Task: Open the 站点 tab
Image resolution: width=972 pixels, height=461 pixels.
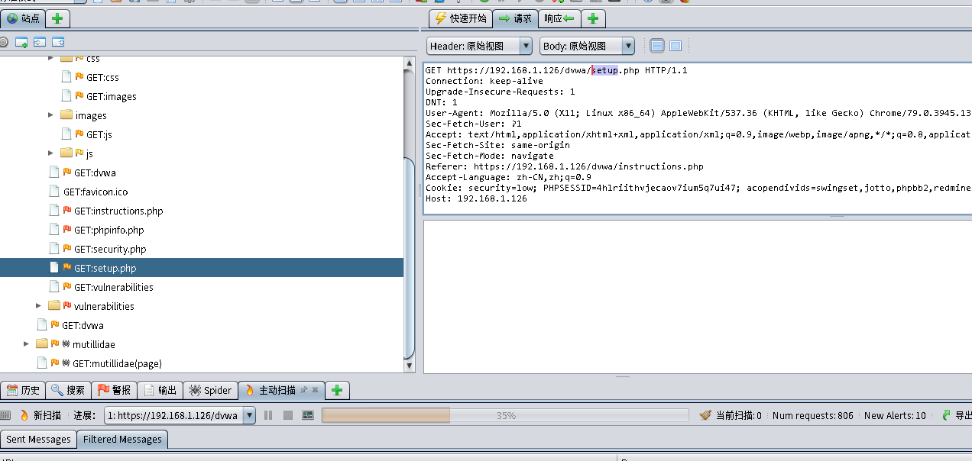Action: click(23, 18)
